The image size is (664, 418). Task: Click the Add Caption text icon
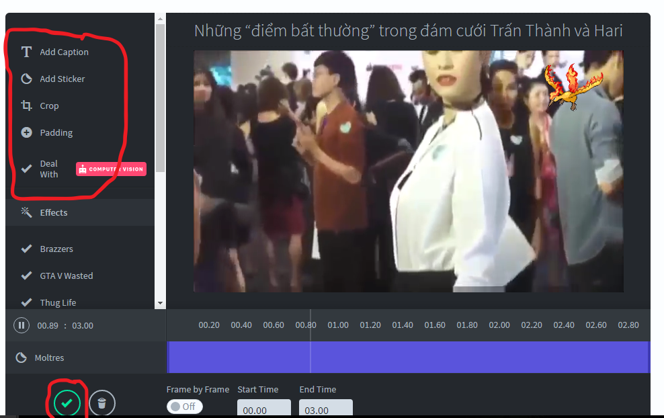[x=26, y=52]
